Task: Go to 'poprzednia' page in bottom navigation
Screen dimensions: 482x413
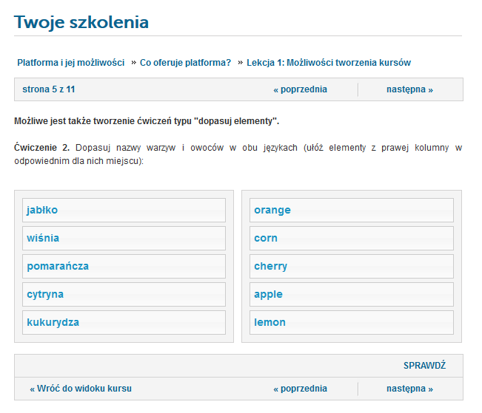Action: (301, 389)
